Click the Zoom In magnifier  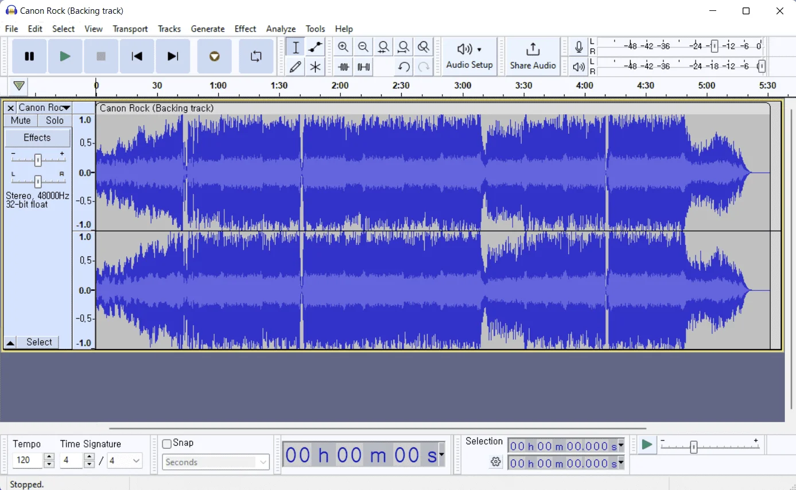tap(343, 47)
